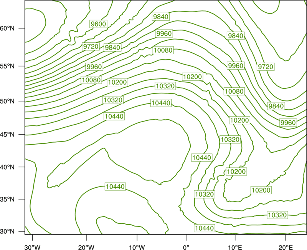Click the 10°W longitude axis label
This screenshot has height=250, width=307.
coord(137,247)
